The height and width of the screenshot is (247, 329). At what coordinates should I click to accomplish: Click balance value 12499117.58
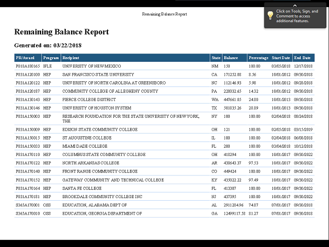234,213
